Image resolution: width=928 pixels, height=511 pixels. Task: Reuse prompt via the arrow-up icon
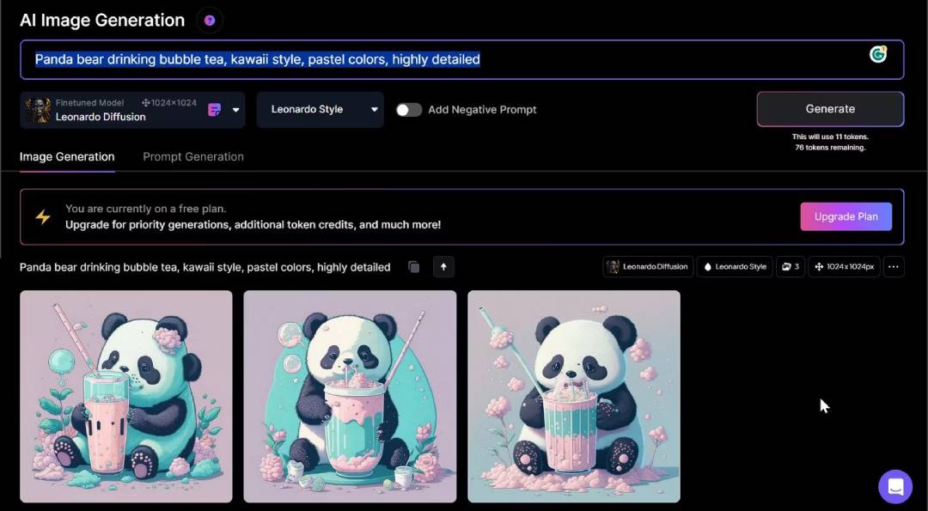[x=443, y=267]
